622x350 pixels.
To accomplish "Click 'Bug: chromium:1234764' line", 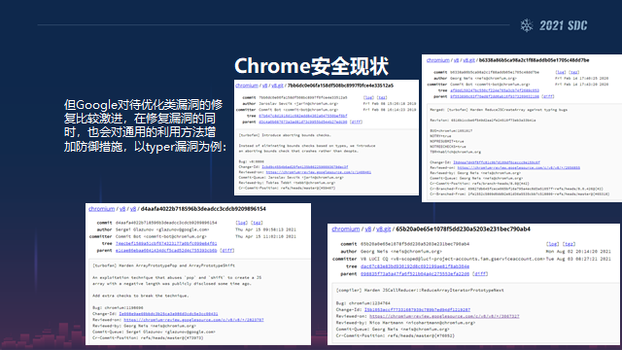I will click(x=363, y=303).
